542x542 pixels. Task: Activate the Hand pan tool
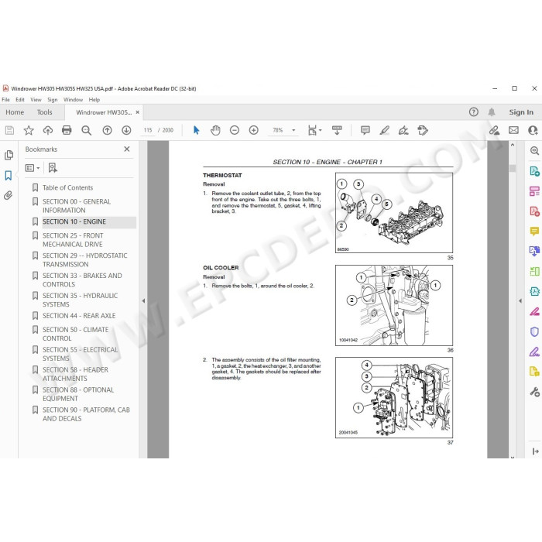(x=215, y=130)
